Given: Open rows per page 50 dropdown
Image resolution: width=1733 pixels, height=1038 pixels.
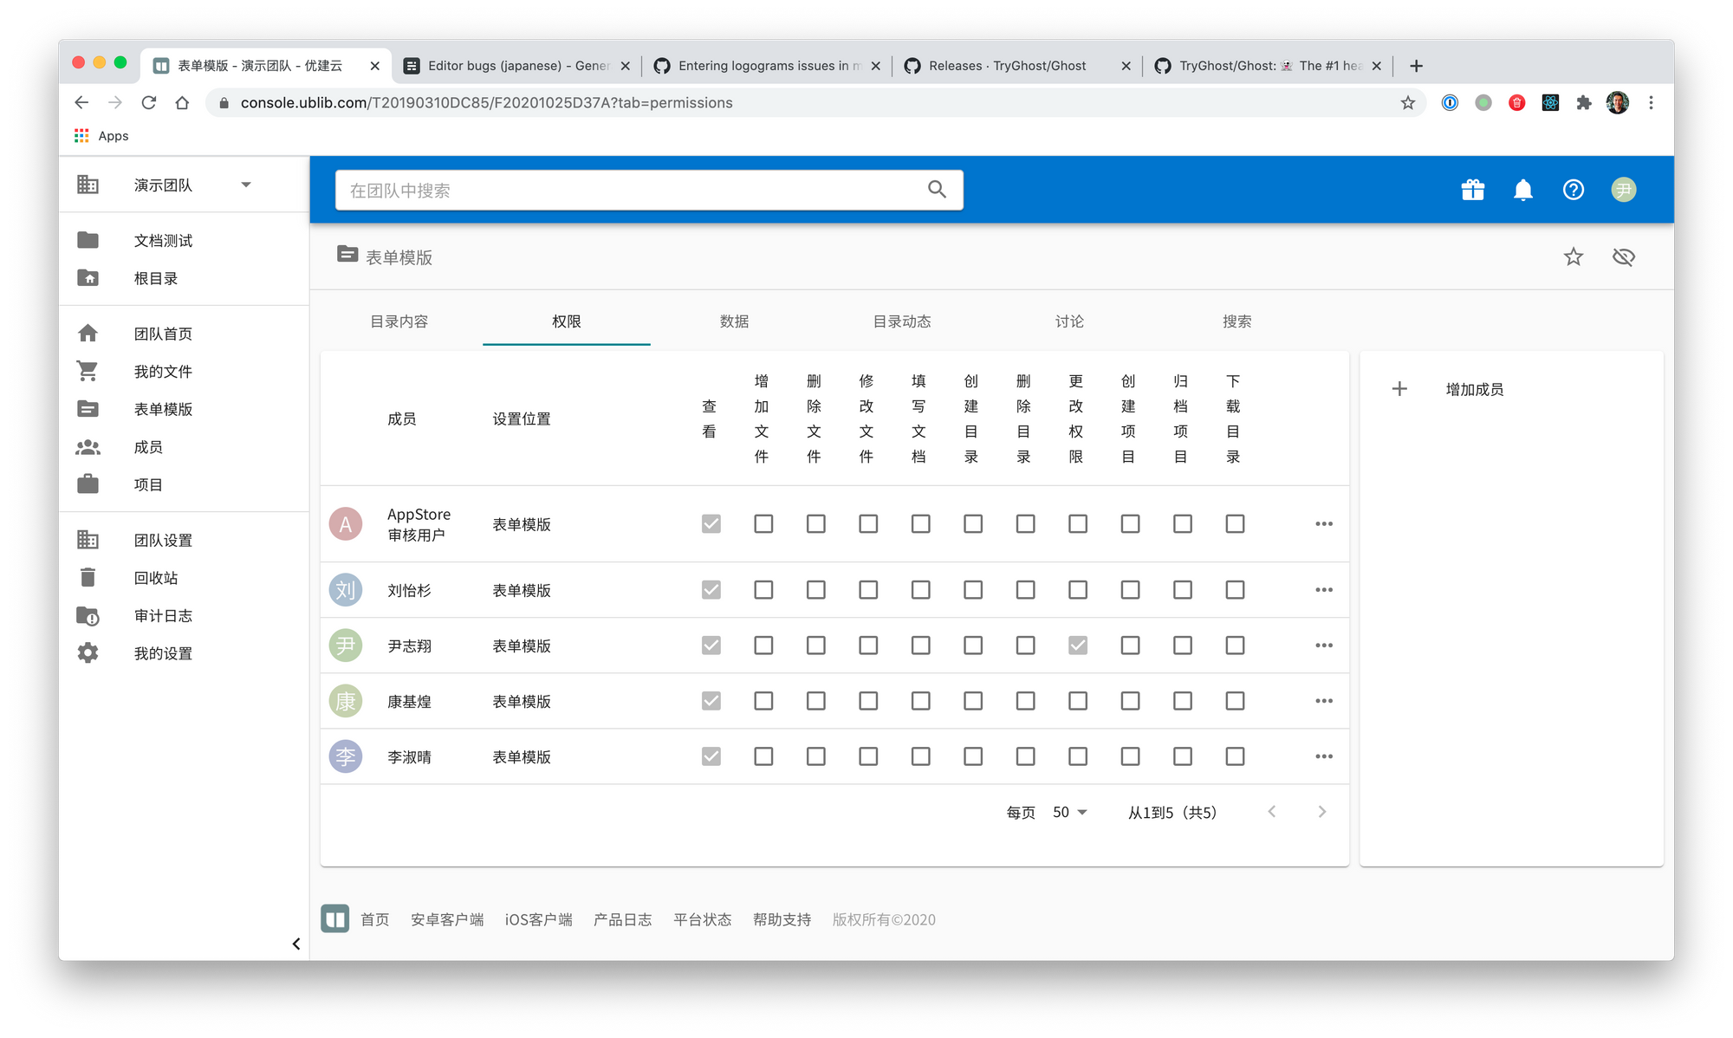Looking at the screenshot, I should pos(1070,812).
